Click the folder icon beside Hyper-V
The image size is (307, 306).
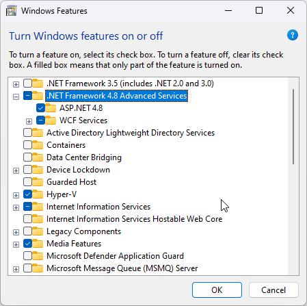click(38, 194)
